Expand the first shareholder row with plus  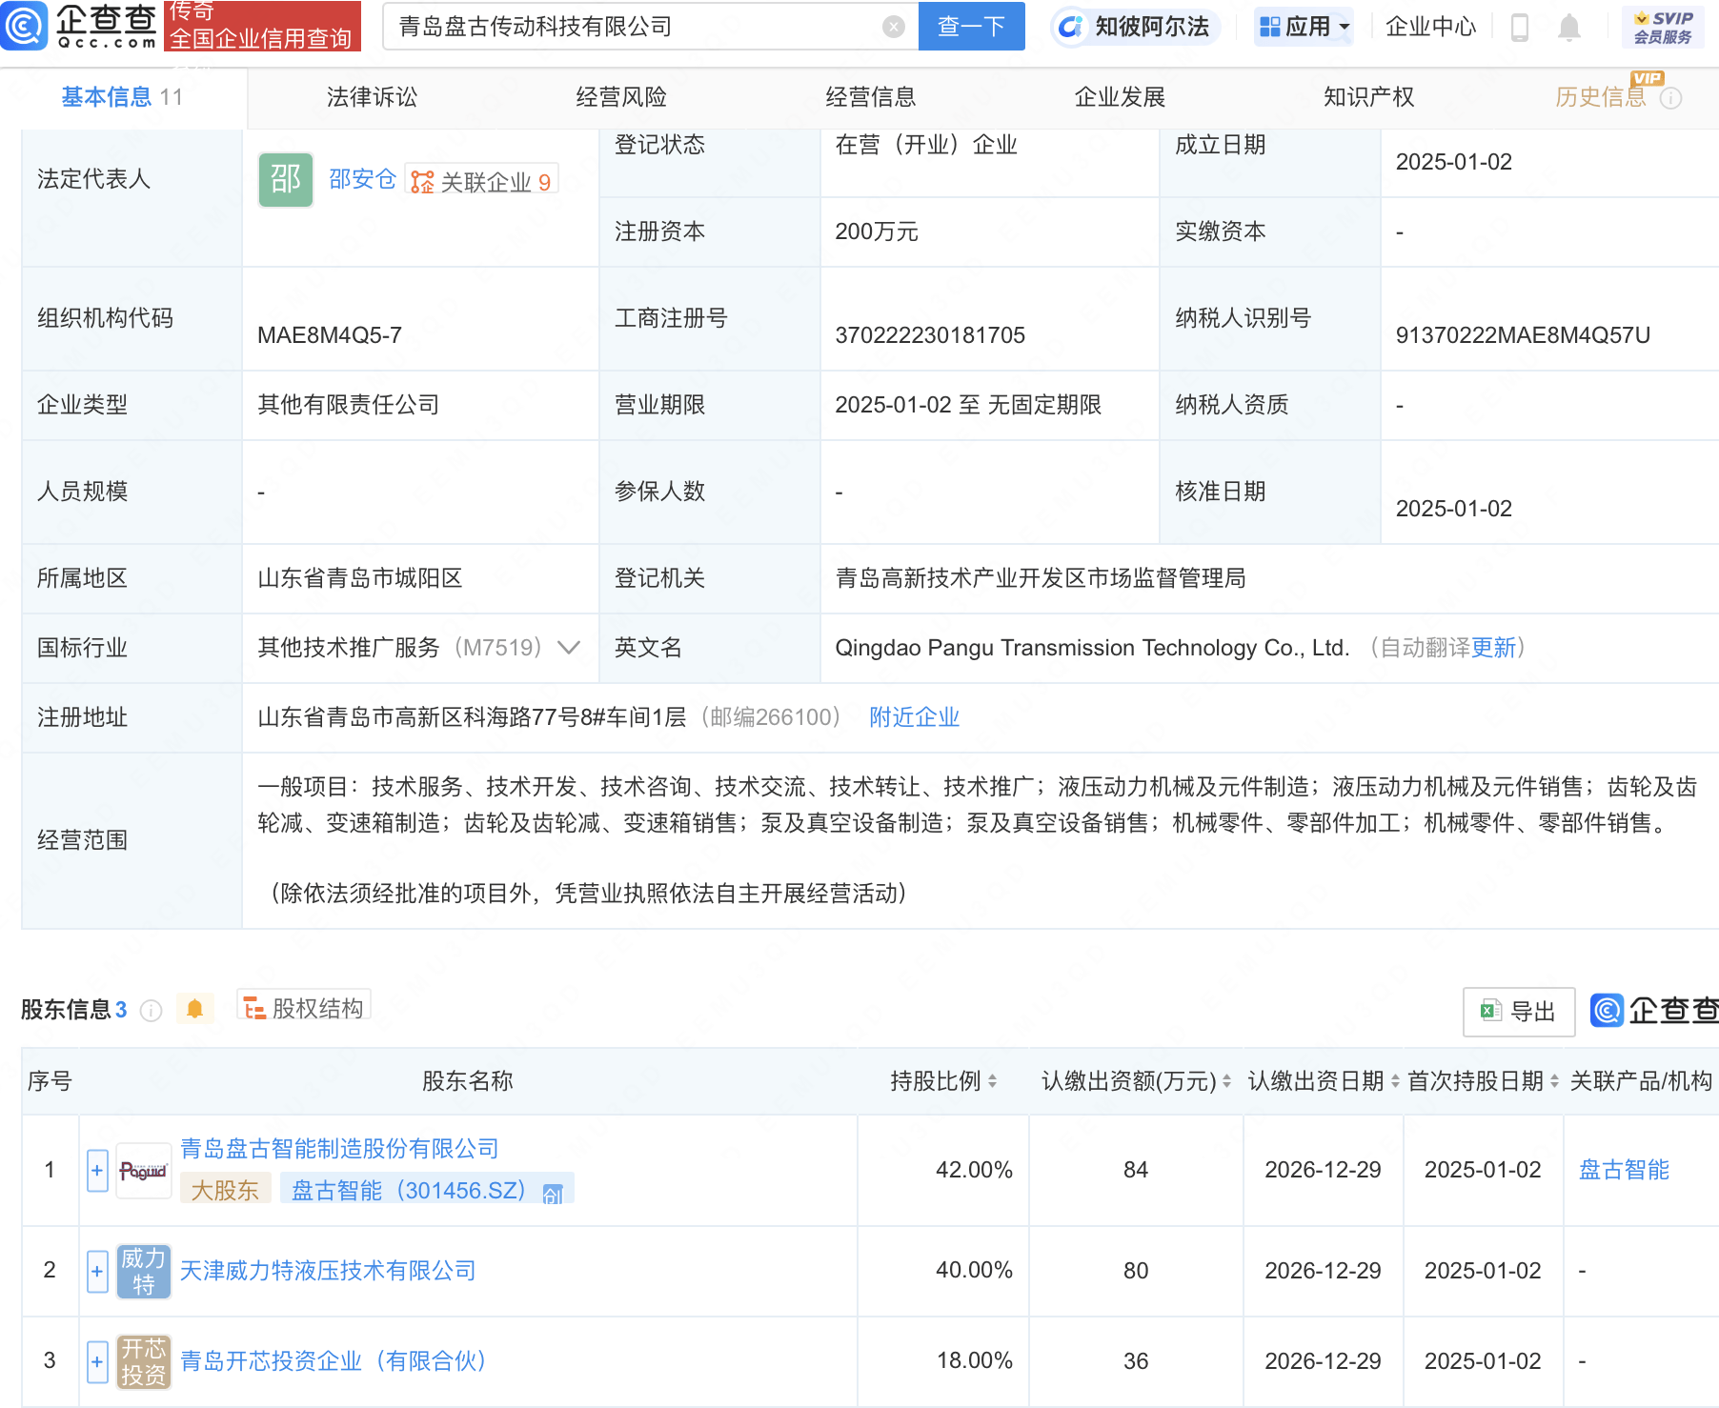95,1170
